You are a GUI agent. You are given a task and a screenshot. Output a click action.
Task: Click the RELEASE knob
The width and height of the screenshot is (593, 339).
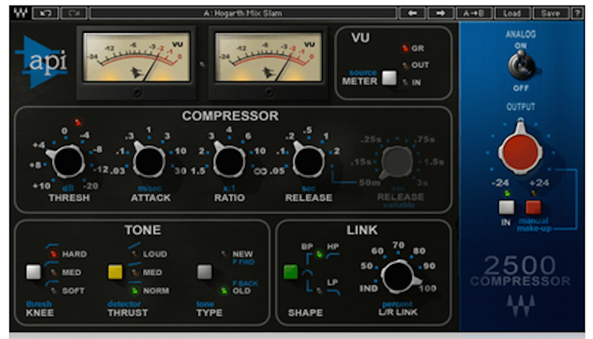(x=309, y=162)
